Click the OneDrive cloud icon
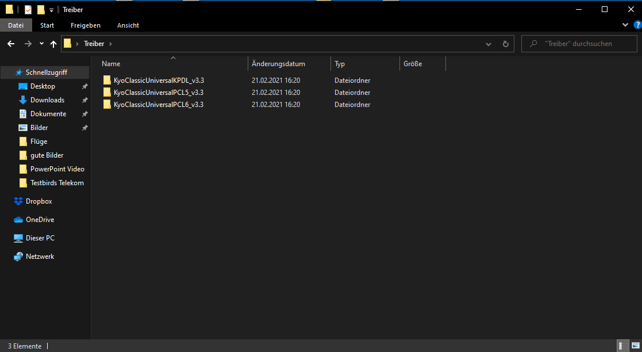Screen dimensions: 642x352 tap(18, 220)
